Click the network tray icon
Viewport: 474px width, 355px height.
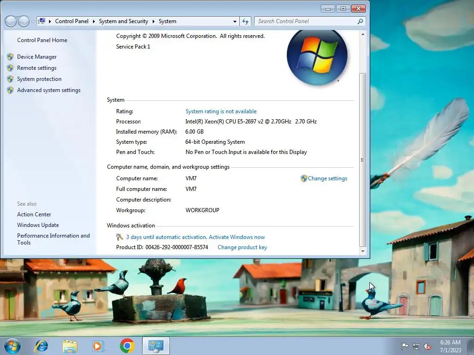[416, 346]
